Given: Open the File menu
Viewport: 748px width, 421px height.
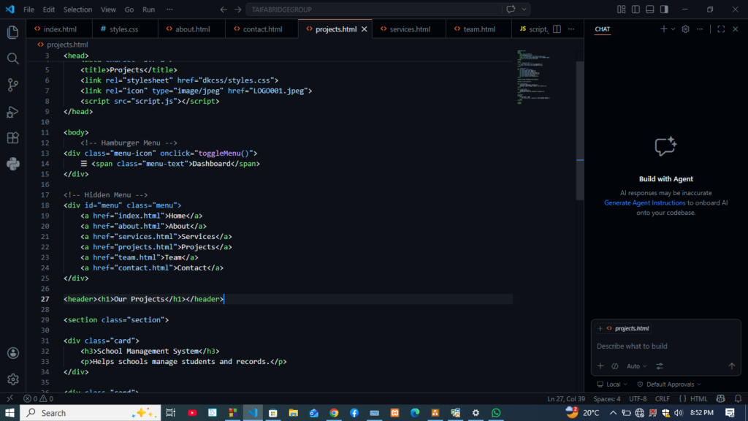Looking at the screenshot, I should [28, 10].
